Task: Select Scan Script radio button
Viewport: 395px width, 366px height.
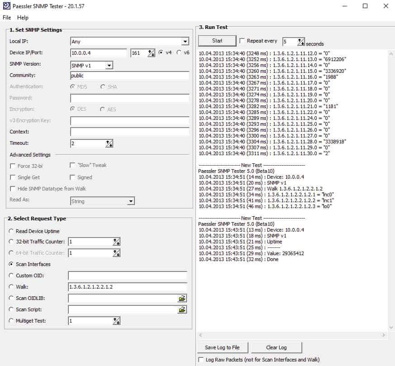Action: 11,309
